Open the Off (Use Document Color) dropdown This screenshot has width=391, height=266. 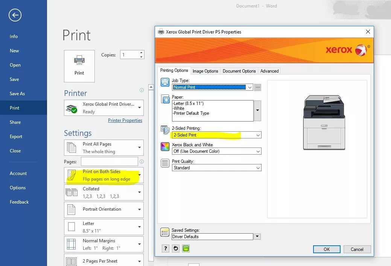tap(216, 151)
